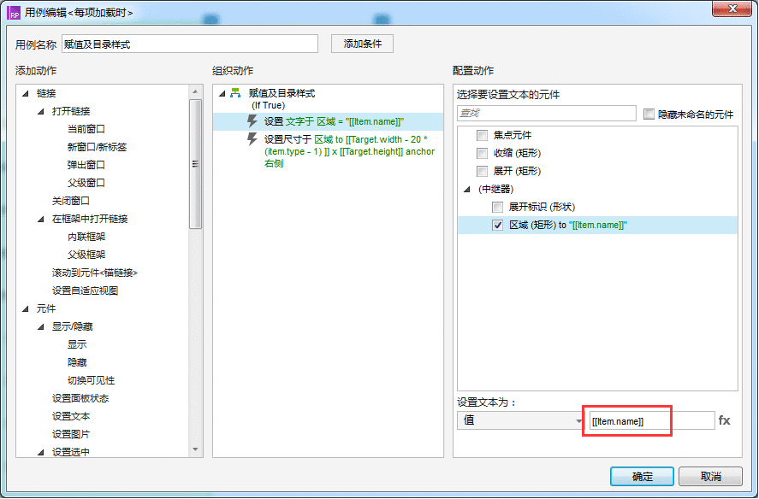Collapse the 元件 tree group

coord(26,308)
